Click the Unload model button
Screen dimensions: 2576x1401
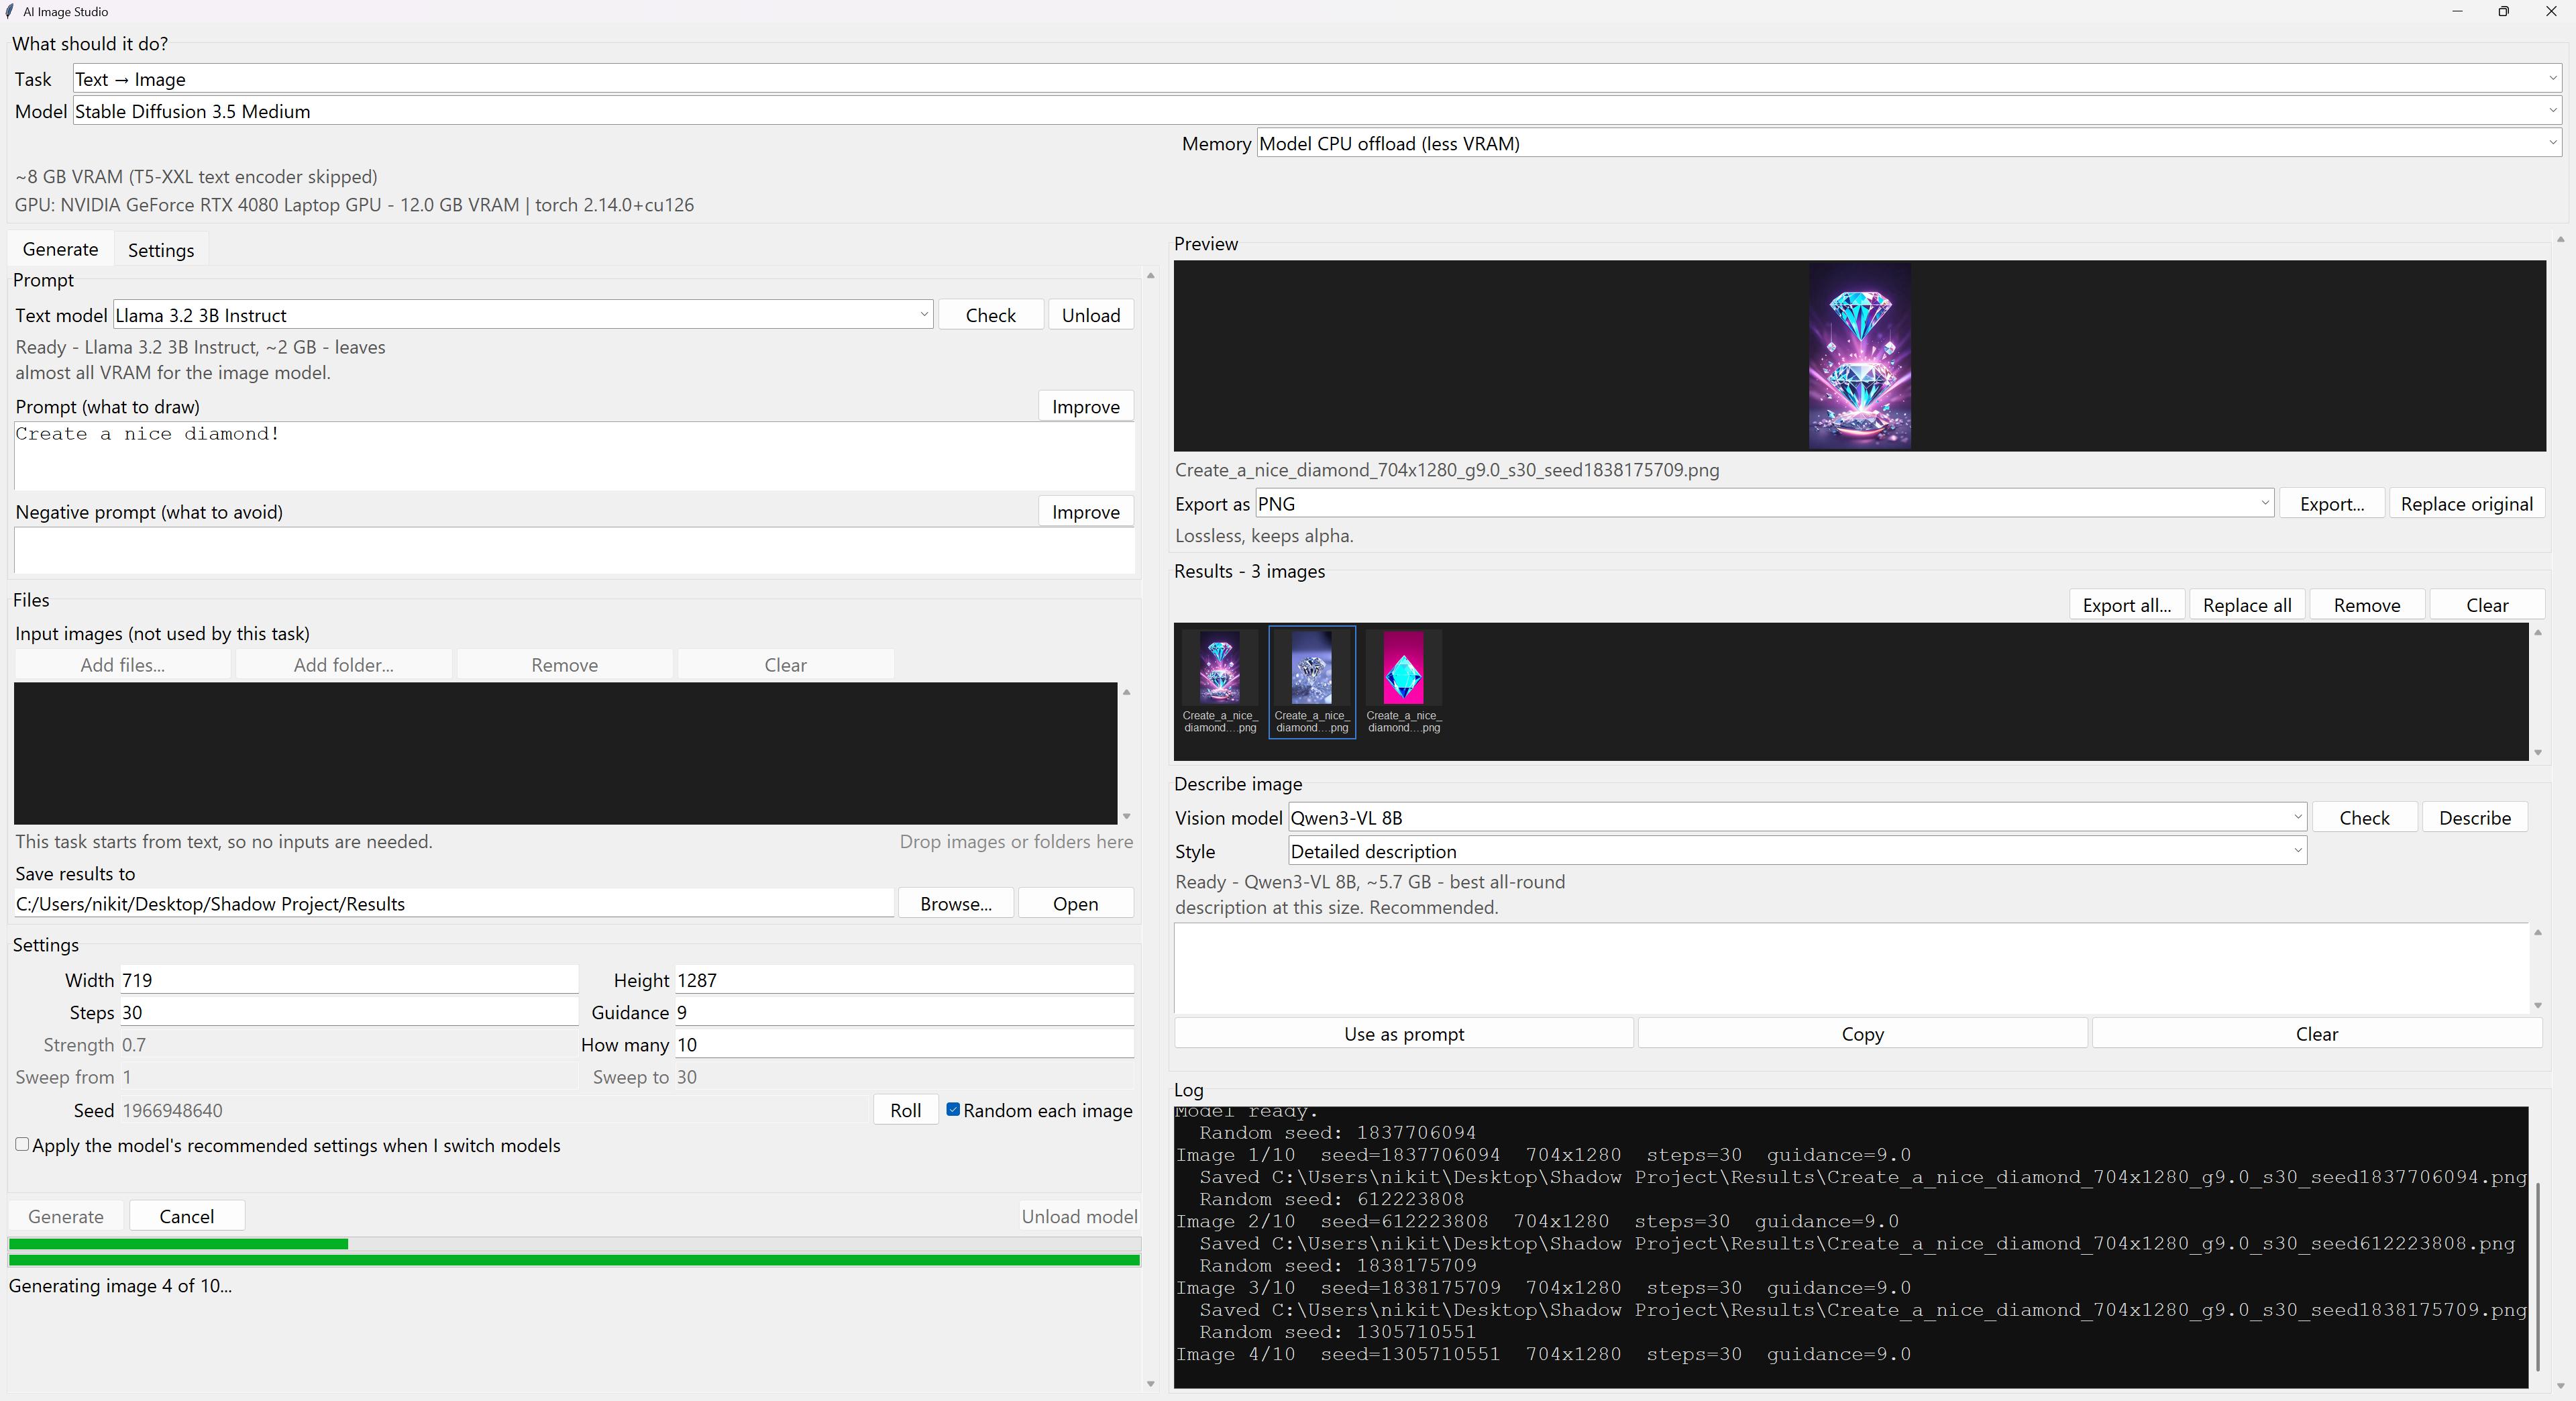tap(1079, 1216)
